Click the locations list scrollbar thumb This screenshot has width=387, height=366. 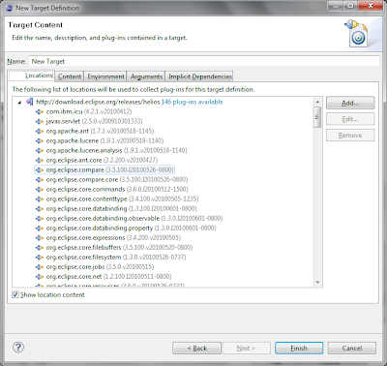(x=317, y=117)
